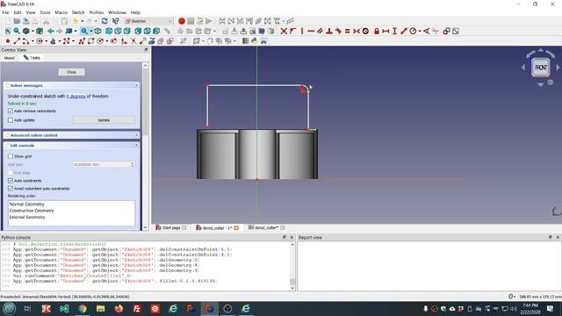The image size is (562, 316).
Task: Click the What's This help icon
Action: click(x=115, y=21)
